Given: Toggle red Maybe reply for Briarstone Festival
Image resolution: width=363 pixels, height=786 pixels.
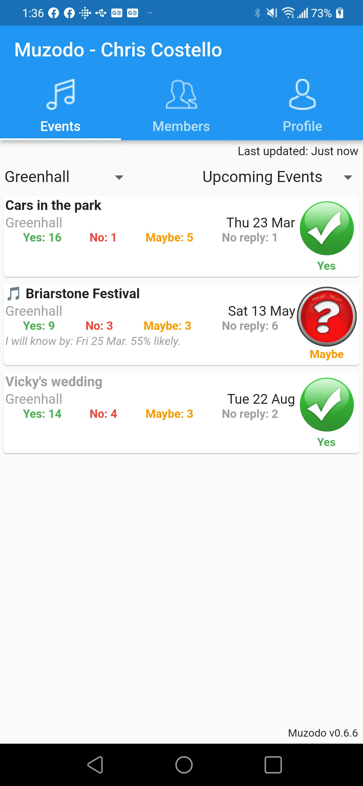Looking at the screenshot, I should (x=327, y=316).
